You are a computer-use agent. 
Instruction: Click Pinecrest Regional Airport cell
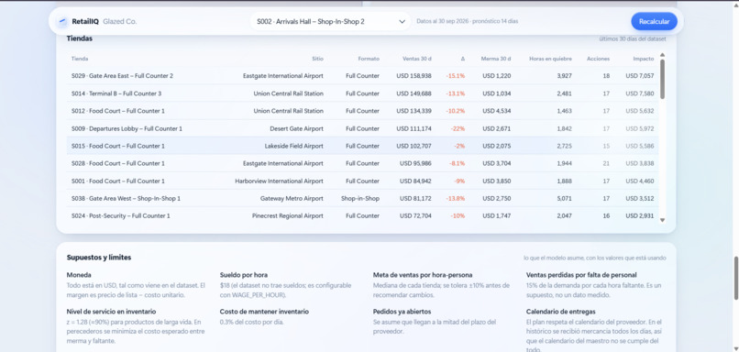[288, 215]
